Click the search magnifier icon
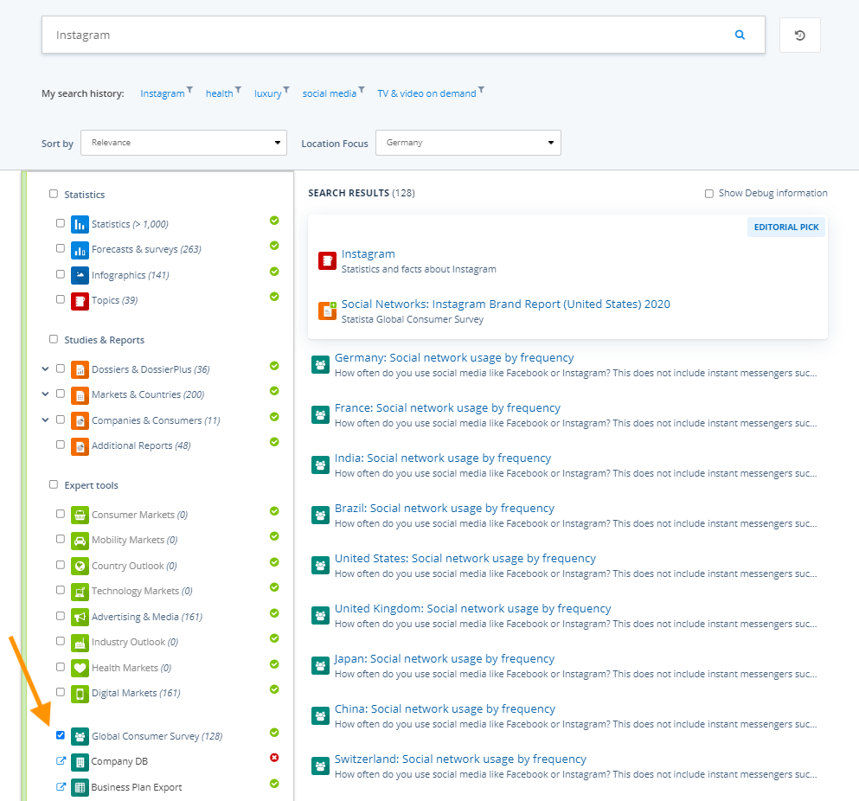The image size is (859, 801). (740, 35)
